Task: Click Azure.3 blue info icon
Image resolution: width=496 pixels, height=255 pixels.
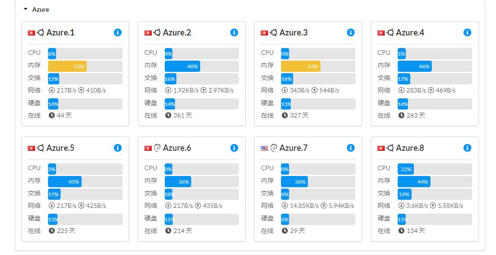Action: (351, 32)
